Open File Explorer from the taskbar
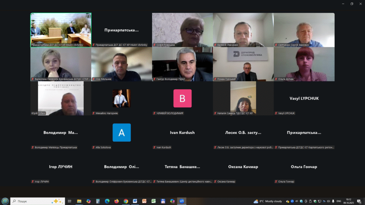The width and height of the screenshot is (365, 205). 79,201
